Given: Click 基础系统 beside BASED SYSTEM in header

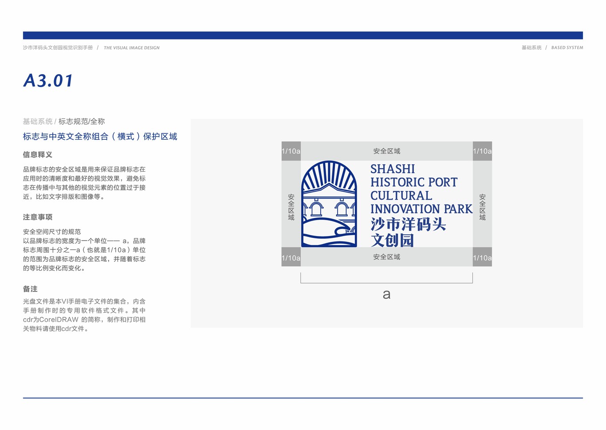Looking at the screenshot, I should [531, 47].
